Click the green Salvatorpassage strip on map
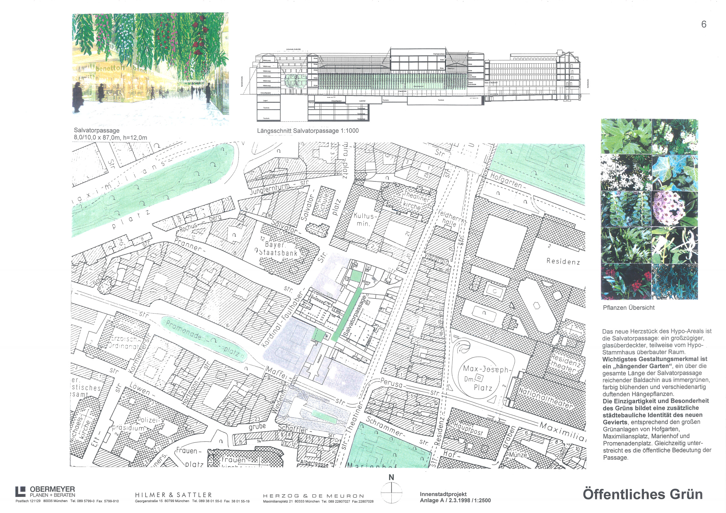The height and width of the screenshot is (513, 726). point(347,315)
